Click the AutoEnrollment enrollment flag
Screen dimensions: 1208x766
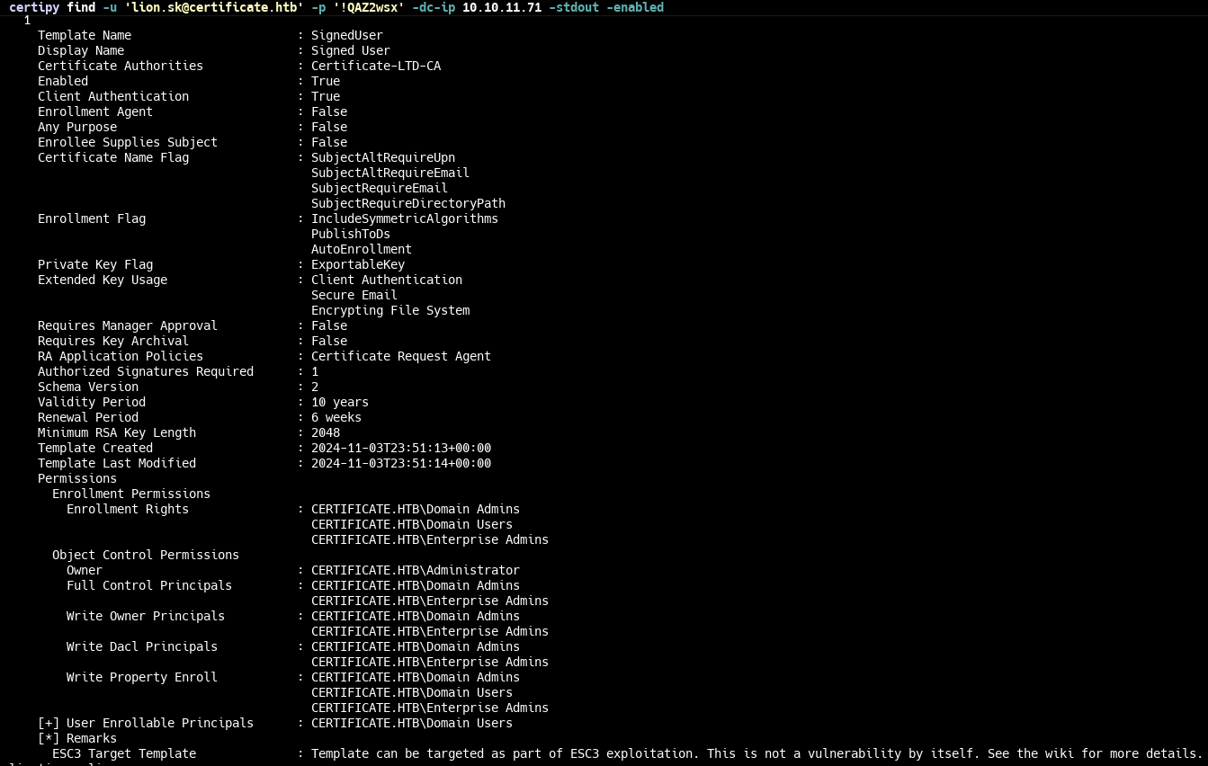(x=361, y=250)
